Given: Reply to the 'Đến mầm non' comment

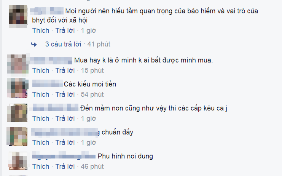Looking at the screenshot, I should coord(65,118).
